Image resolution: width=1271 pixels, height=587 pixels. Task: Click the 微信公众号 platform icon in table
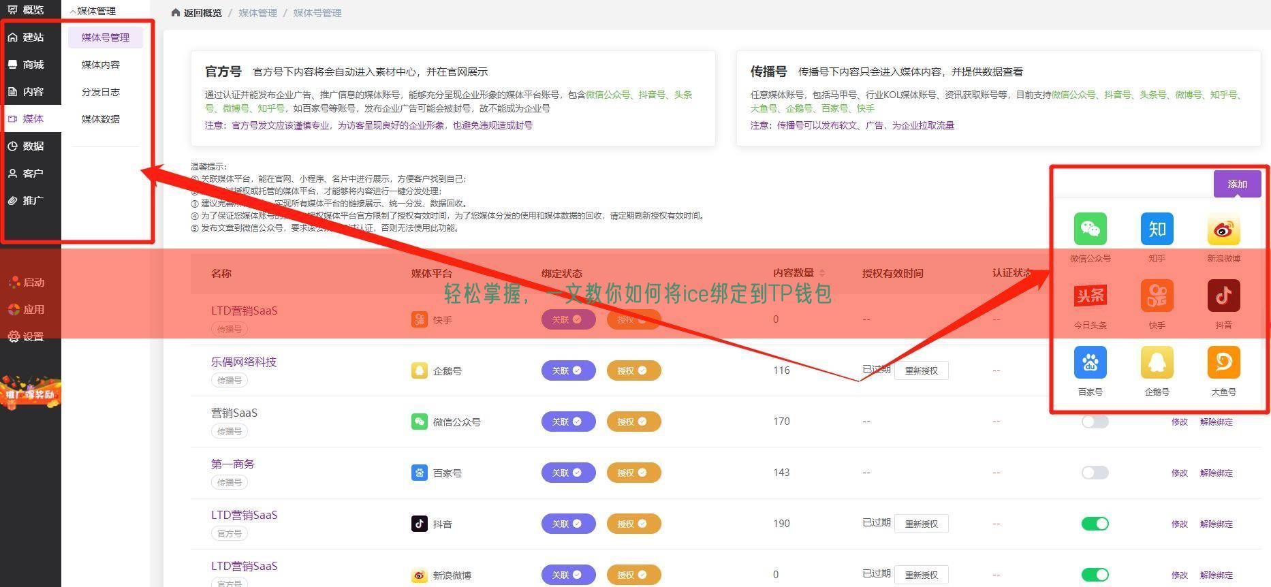click(x=420, y=422)
